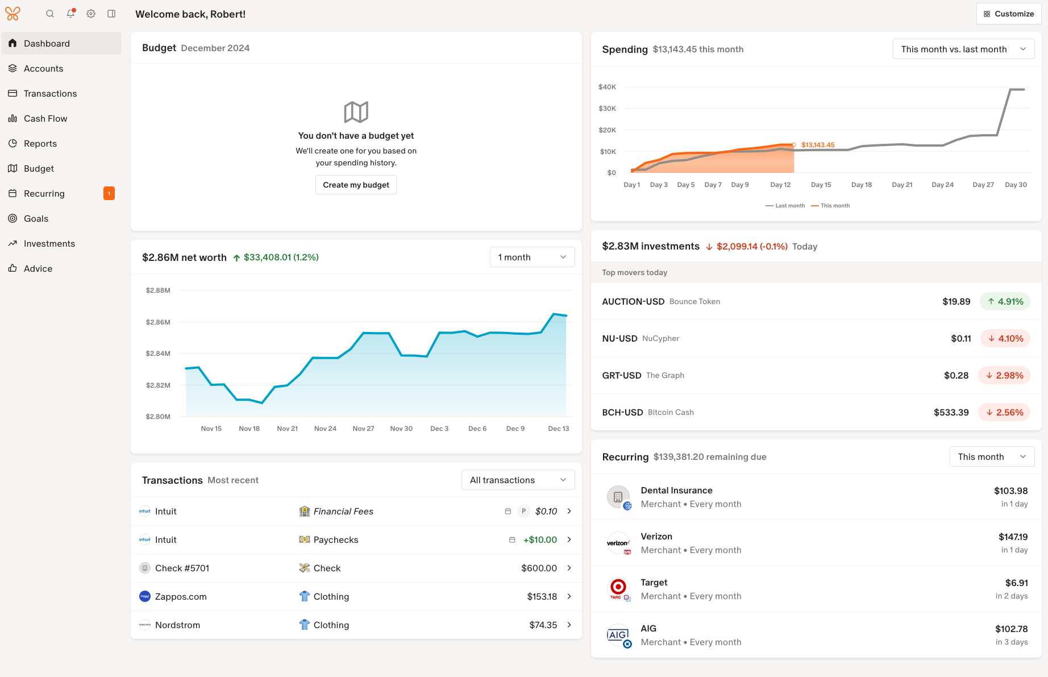The image size is (1048, 677).
Task: Open the Customize panel
Action: pyautogui.click(x=1009, y=14)
